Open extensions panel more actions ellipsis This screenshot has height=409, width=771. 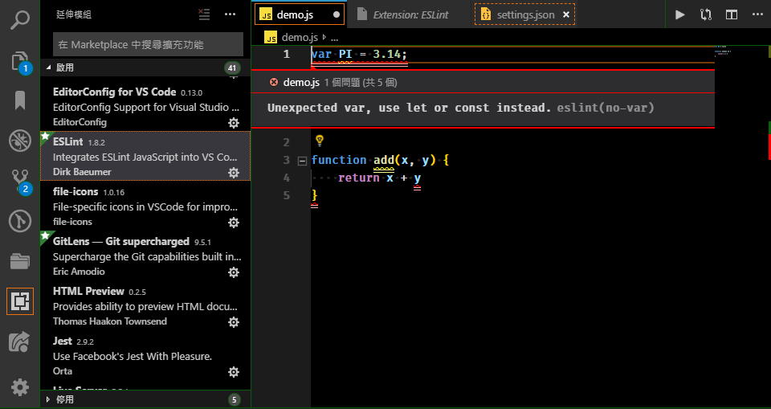pyautogui.click(x=230, y=14)
